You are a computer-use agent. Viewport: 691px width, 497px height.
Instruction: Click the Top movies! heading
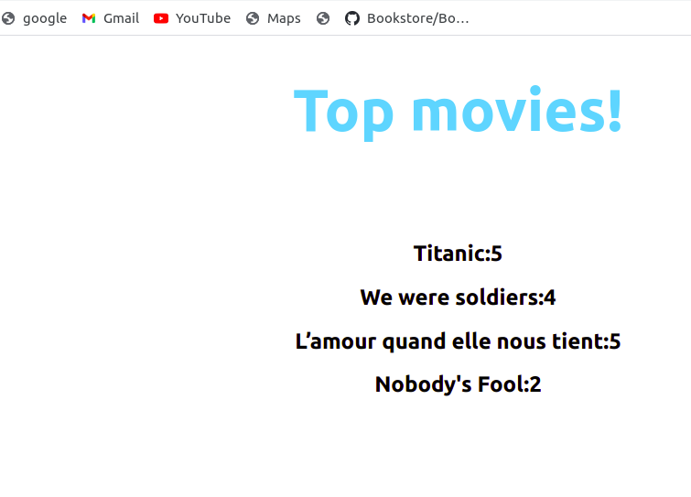click(458, 112)
